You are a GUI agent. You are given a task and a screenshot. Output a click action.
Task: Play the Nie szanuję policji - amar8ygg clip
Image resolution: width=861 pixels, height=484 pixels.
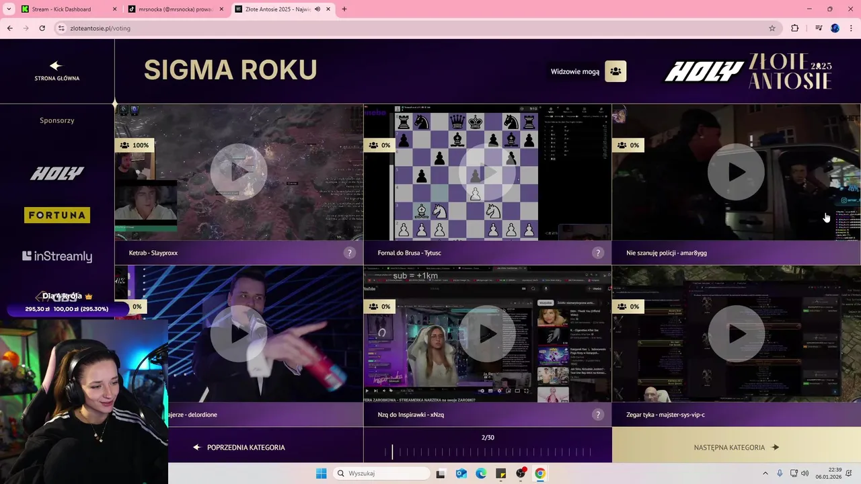(x=736, y=172)
